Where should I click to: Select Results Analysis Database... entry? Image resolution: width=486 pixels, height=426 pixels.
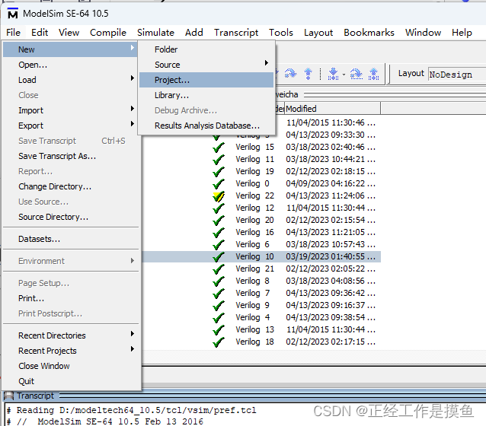206,126
